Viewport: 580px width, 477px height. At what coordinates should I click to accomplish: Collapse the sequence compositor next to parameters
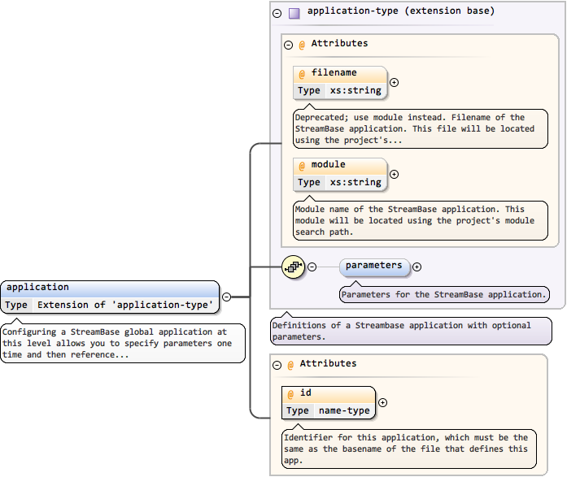(312, 267)
